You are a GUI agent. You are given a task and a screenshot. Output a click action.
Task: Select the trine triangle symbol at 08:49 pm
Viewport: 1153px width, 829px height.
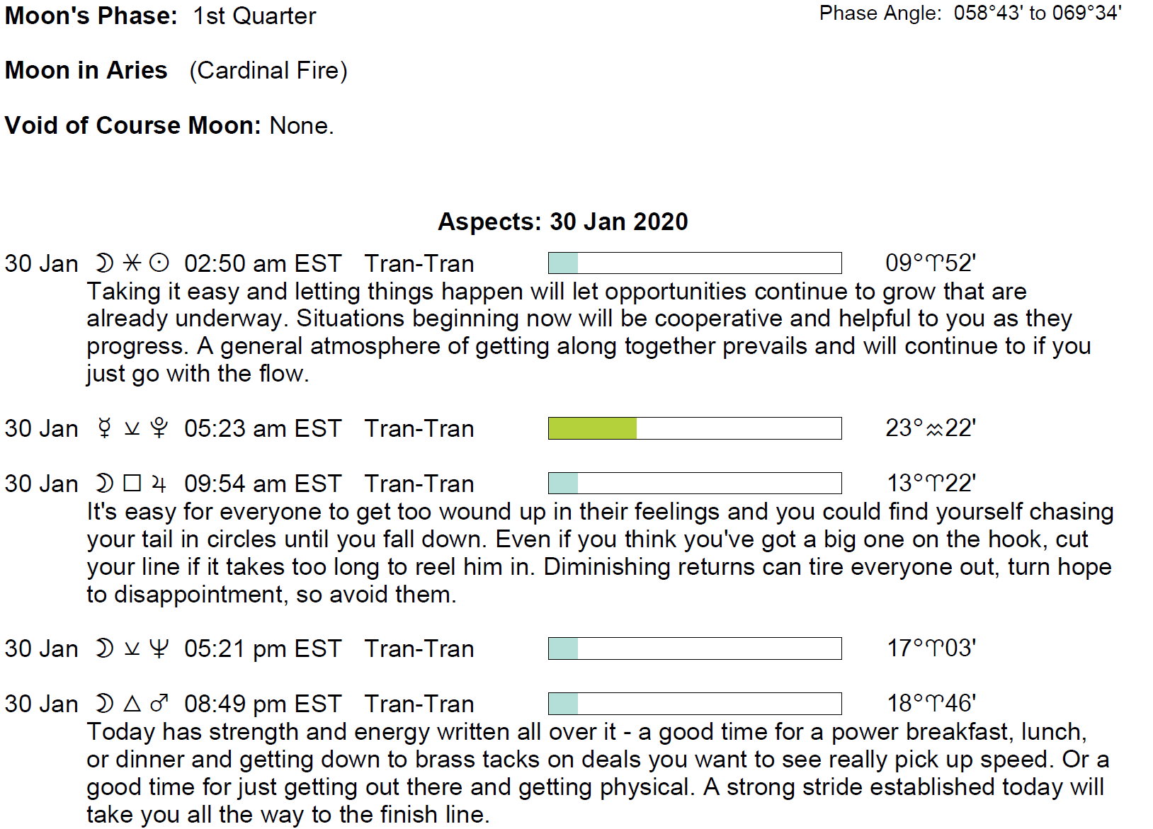132,704
